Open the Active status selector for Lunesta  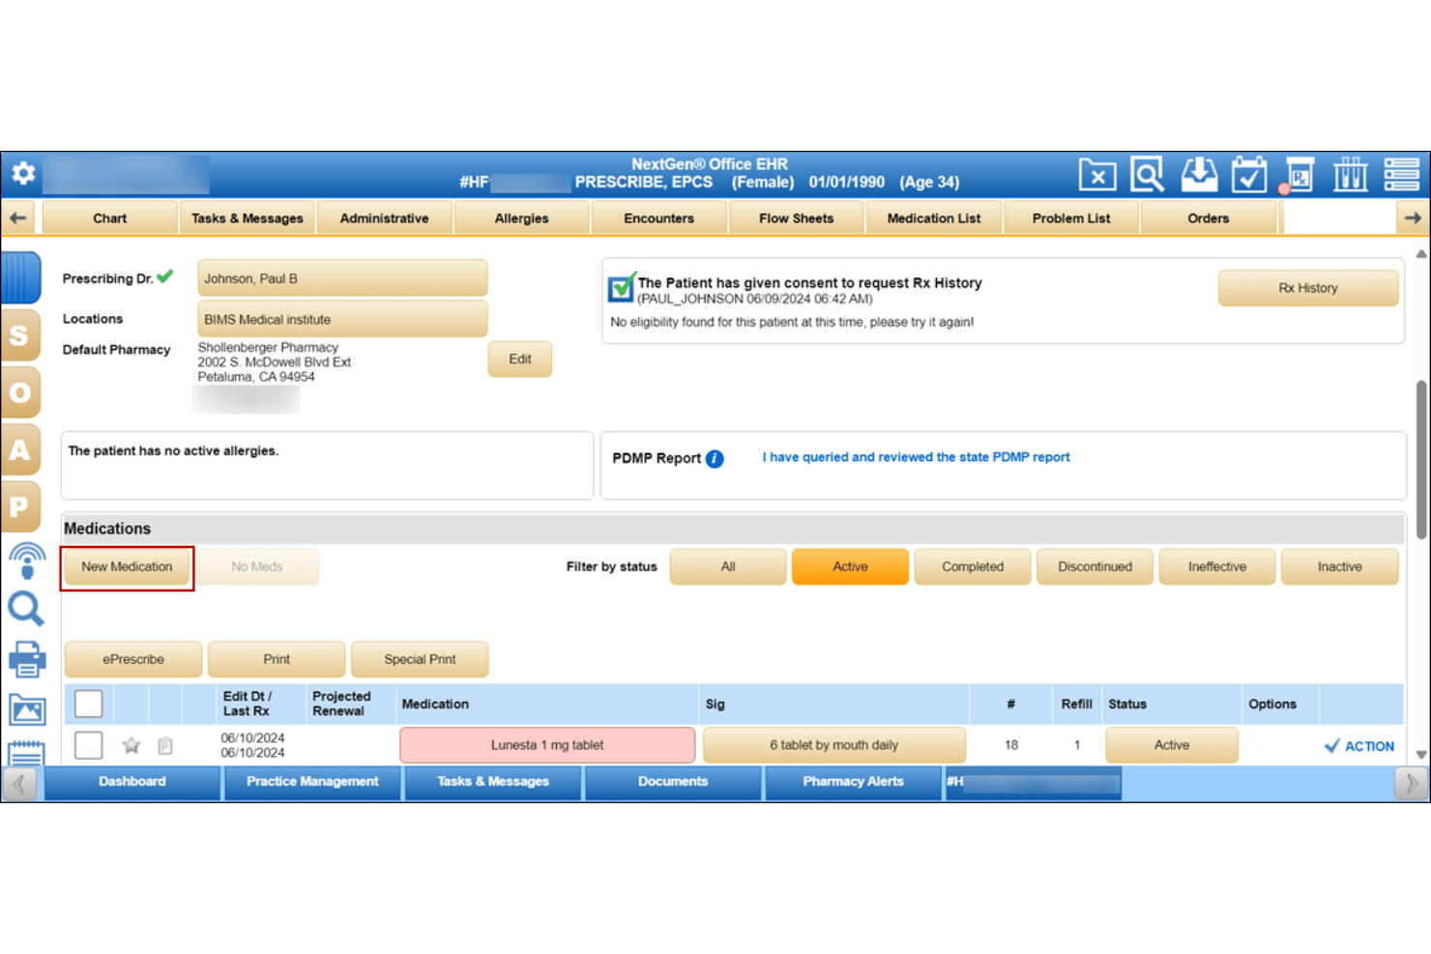point(1171,745)
